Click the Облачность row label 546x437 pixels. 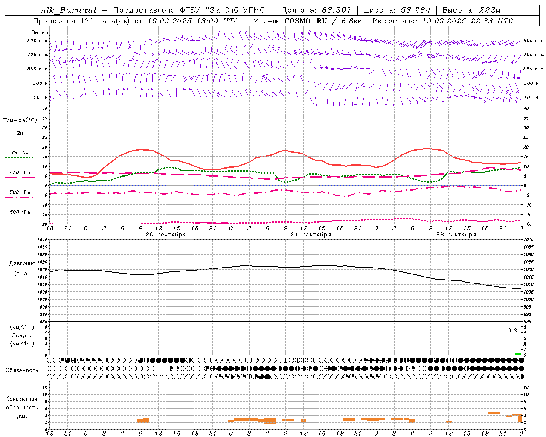pos(22,370)
